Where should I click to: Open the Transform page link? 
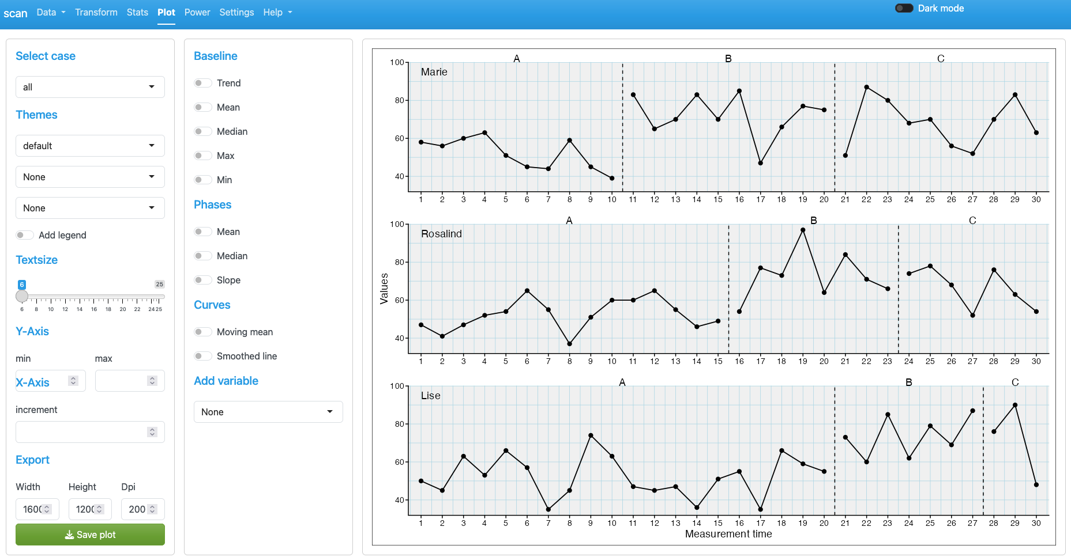[96, 12]
